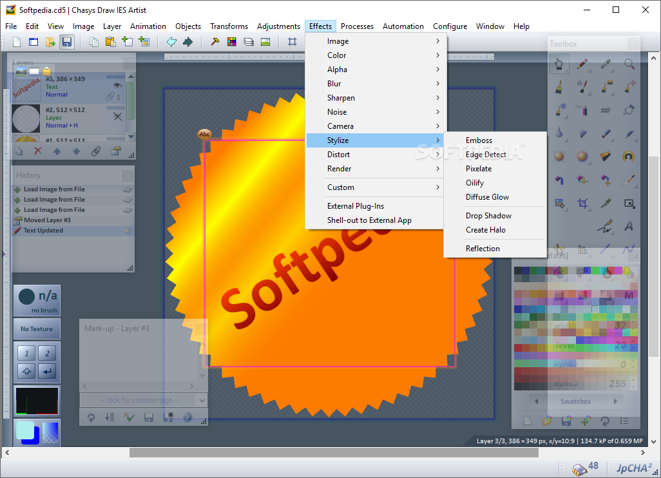This screenshot has width=661, height=478.
Task: Expand the Sharpen effects submenu
Action: pos(374,98)
